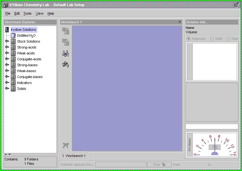Click the restore window icon in title bar

click(236, 5)
